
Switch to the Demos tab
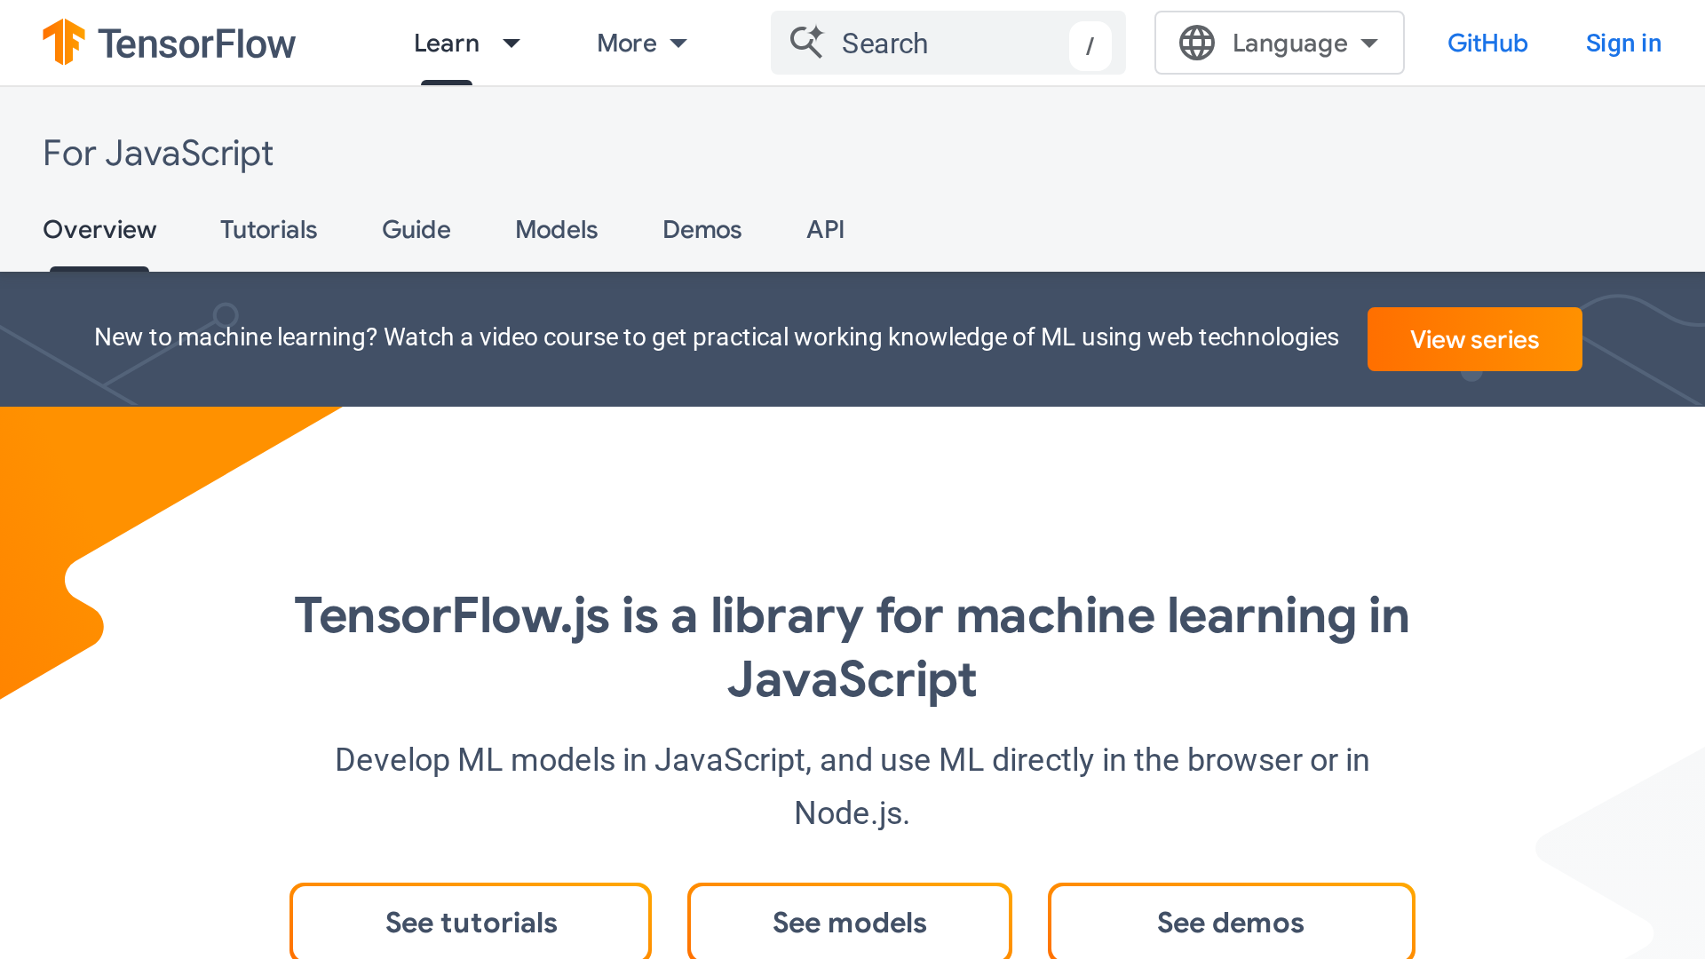(702, 229)
